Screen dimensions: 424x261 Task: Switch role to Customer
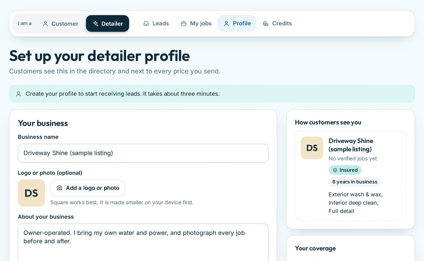tap(61, 23)
